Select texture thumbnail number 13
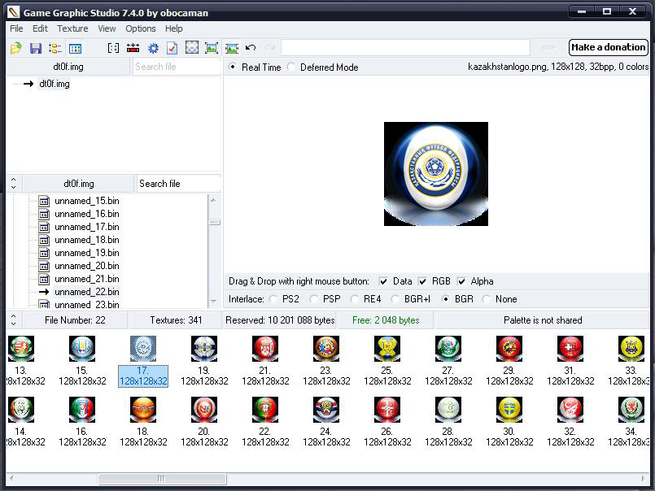 (21, 348)
